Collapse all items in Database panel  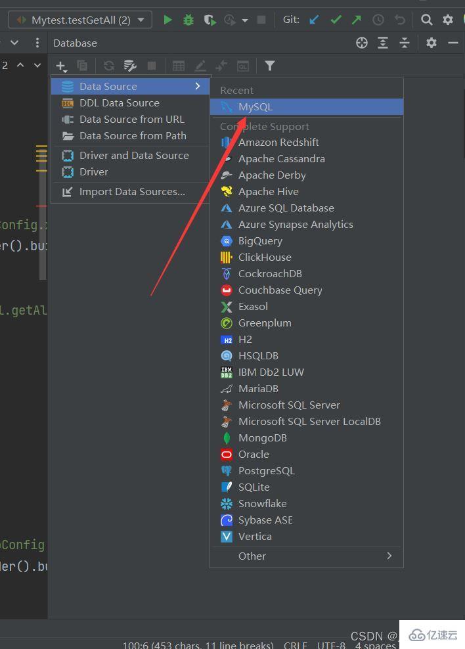(404, 43)
